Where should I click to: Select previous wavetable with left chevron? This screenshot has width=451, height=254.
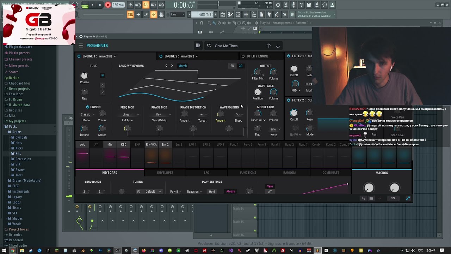(x=166, y=66)
